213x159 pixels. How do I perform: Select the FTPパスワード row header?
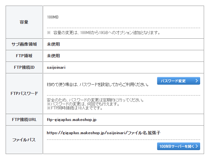(x=24, y=94)
